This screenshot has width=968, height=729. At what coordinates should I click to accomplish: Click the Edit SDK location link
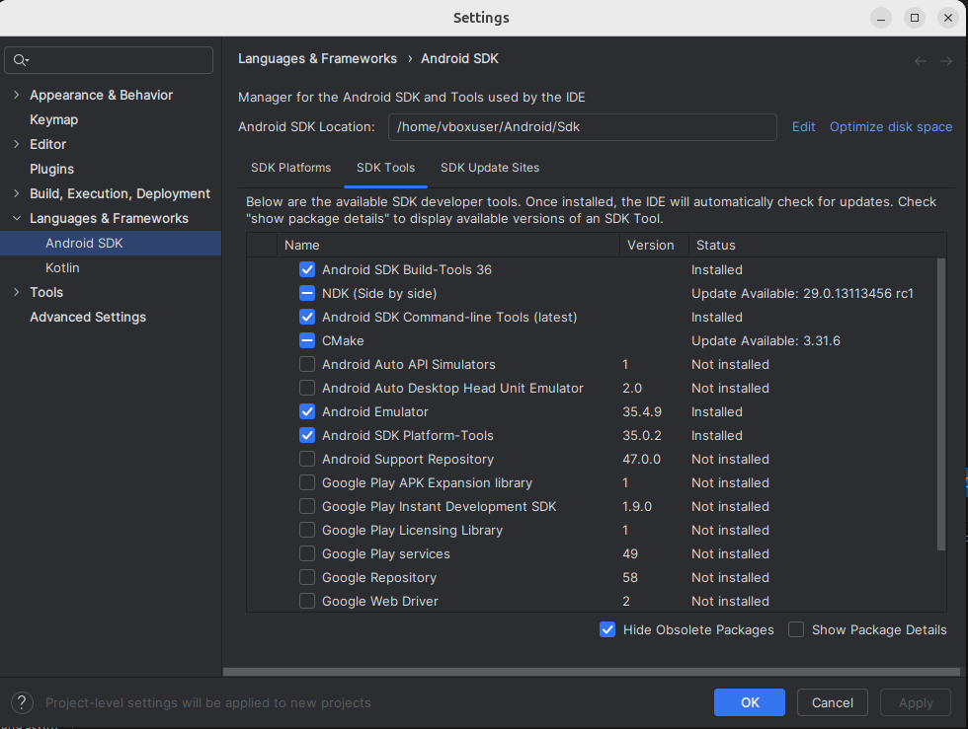coord(803,126)
